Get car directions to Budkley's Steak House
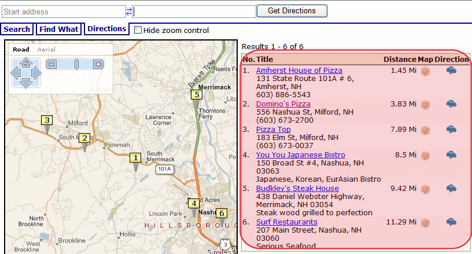 [451, 189]
